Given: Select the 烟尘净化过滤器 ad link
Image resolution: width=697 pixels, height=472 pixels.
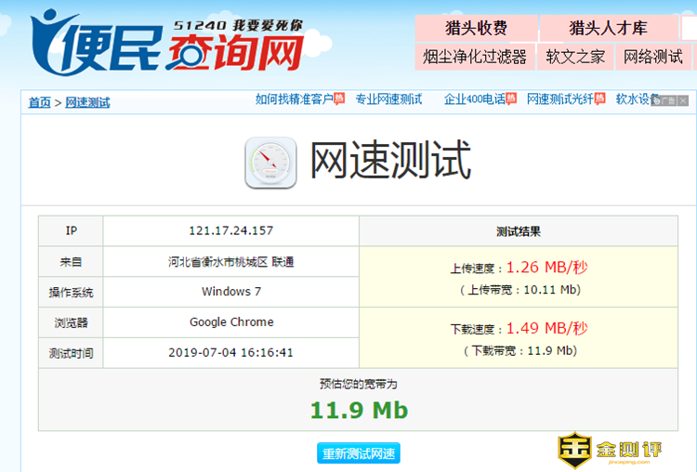Looking at the screenshot, I should pos(475,57).
